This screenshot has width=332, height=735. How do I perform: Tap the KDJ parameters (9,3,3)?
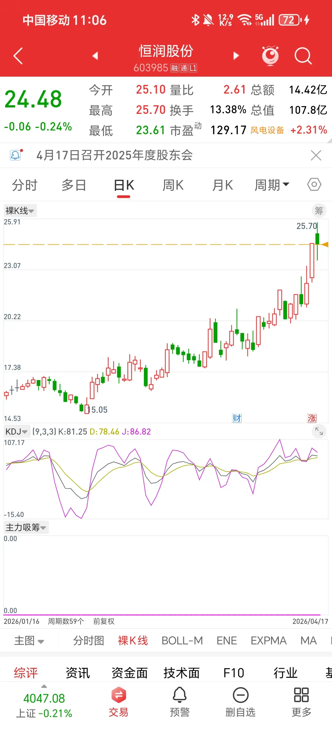coord(44,432)
